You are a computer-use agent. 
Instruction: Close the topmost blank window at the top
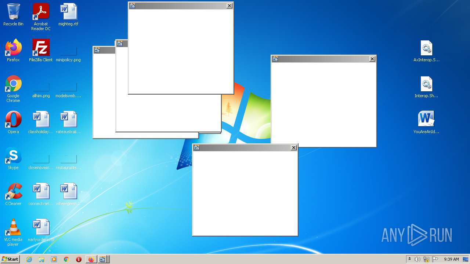229,5
